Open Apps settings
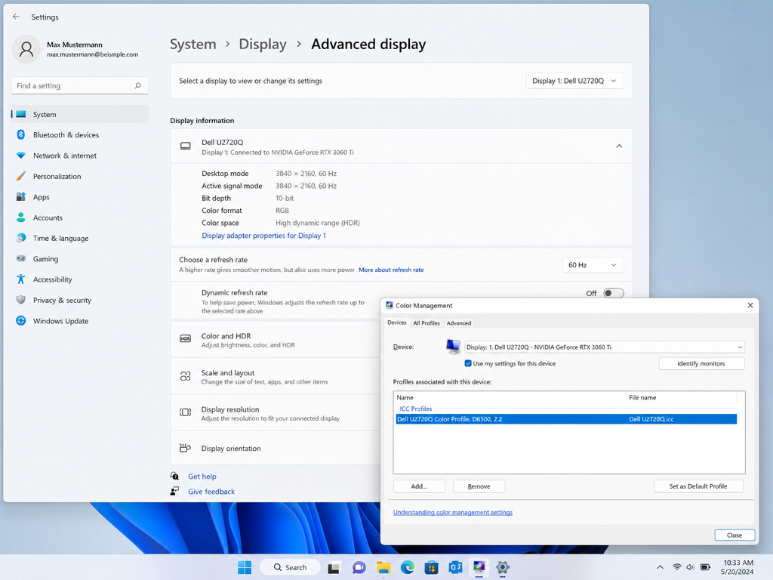Viewport: 773px width, 580px height. coord(80,197)
